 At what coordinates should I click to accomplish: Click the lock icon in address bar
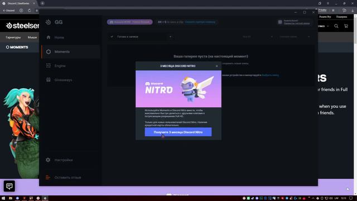(36, 11)
